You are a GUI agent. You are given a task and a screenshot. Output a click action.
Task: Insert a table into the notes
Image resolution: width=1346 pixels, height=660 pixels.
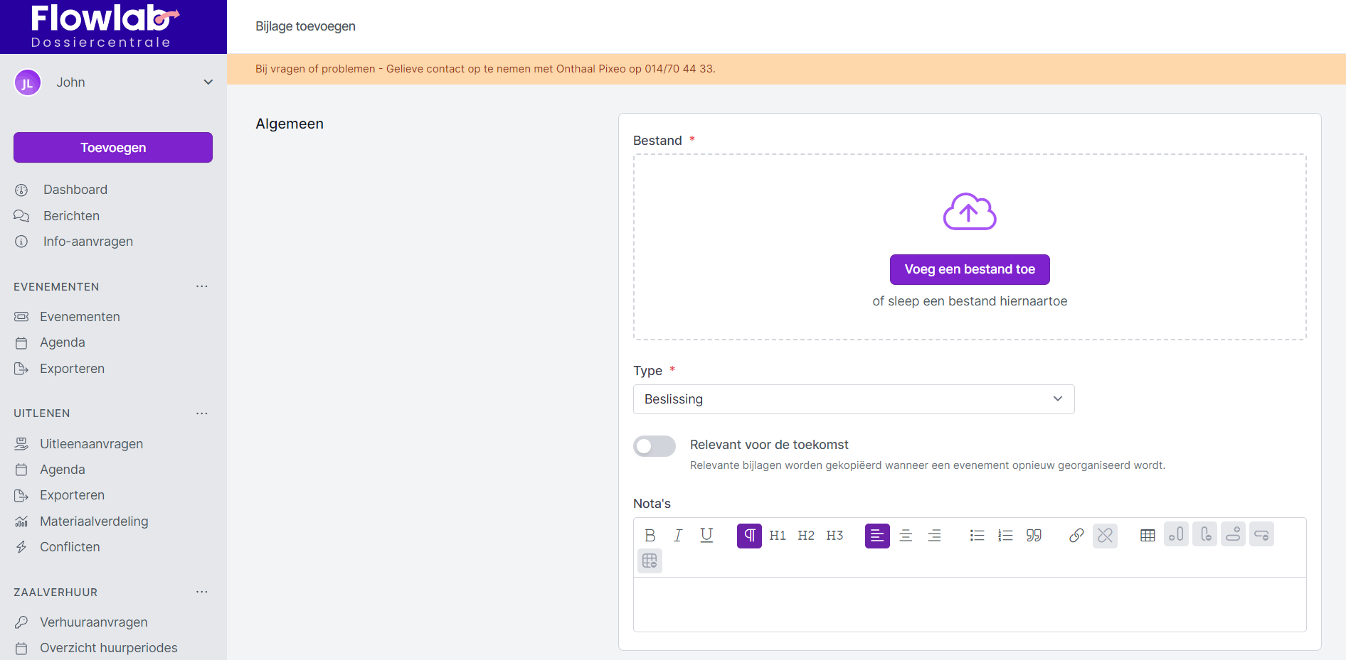click(x=1148, y=535)
